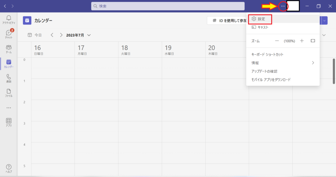Image resolution: width=336 pixels, height=177 pixels.
Task: Click the 2 o'clock slot on Tuesday 18
Action: click(x=140, y=111)
